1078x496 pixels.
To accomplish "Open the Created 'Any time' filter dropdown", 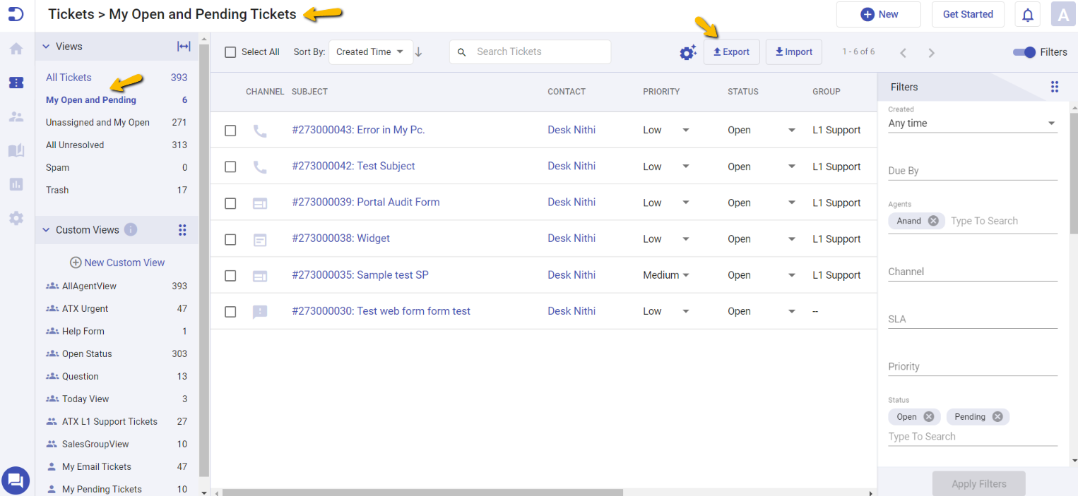I will tap(973, 123).
